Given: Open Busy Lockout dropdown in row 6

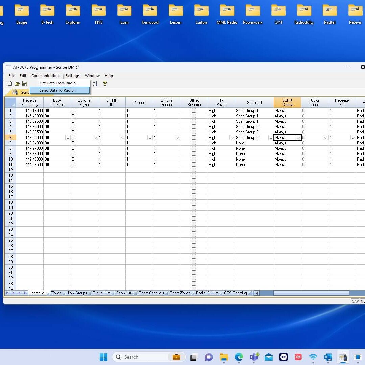Looking at the screenshot, I should coord(68,138).
